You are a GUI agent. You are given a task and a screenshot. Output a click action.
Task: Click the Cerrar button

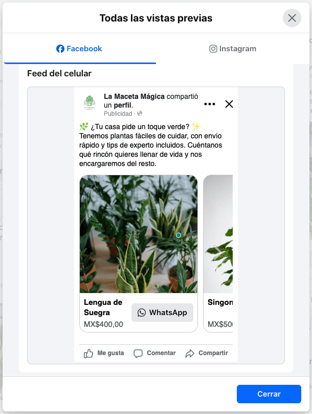pyautogui.click(x=269, y=394)
